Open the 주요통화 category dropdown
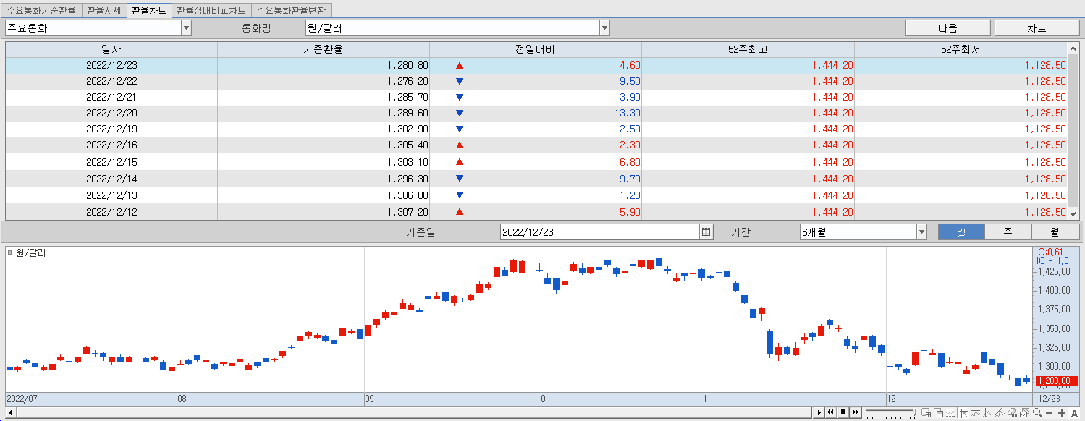Image resolution: width=1085 pixels, height=421 pixels. pyautogui.click(x=186, y=28)
